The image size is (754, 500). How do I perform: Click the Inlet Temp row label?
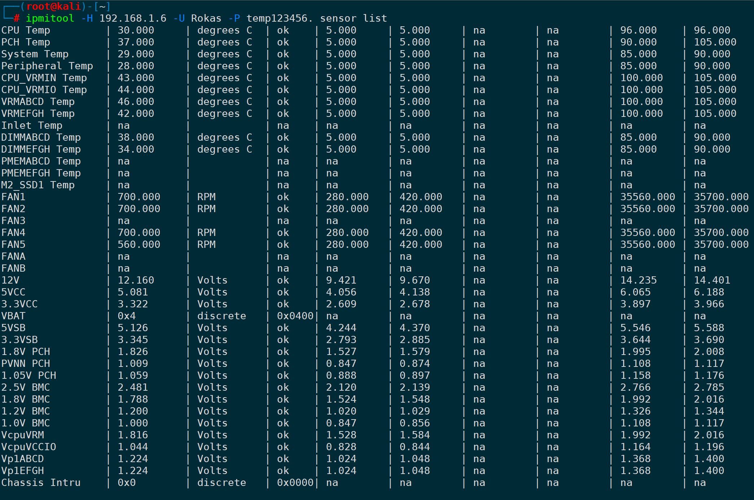coord(32,126)
